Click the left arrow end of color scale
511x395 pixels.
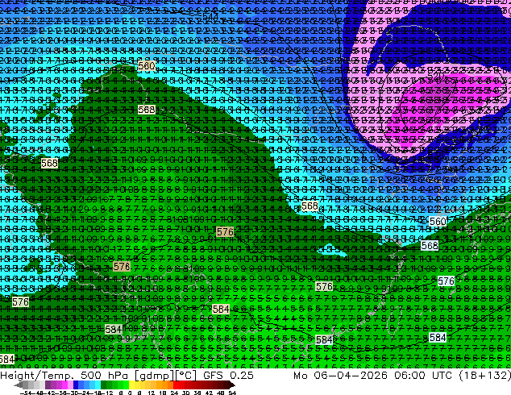(x=19, y=385)
